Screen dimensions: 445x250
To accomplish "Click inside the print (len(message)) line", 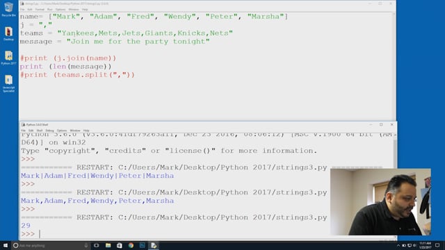I will [65, 67].
